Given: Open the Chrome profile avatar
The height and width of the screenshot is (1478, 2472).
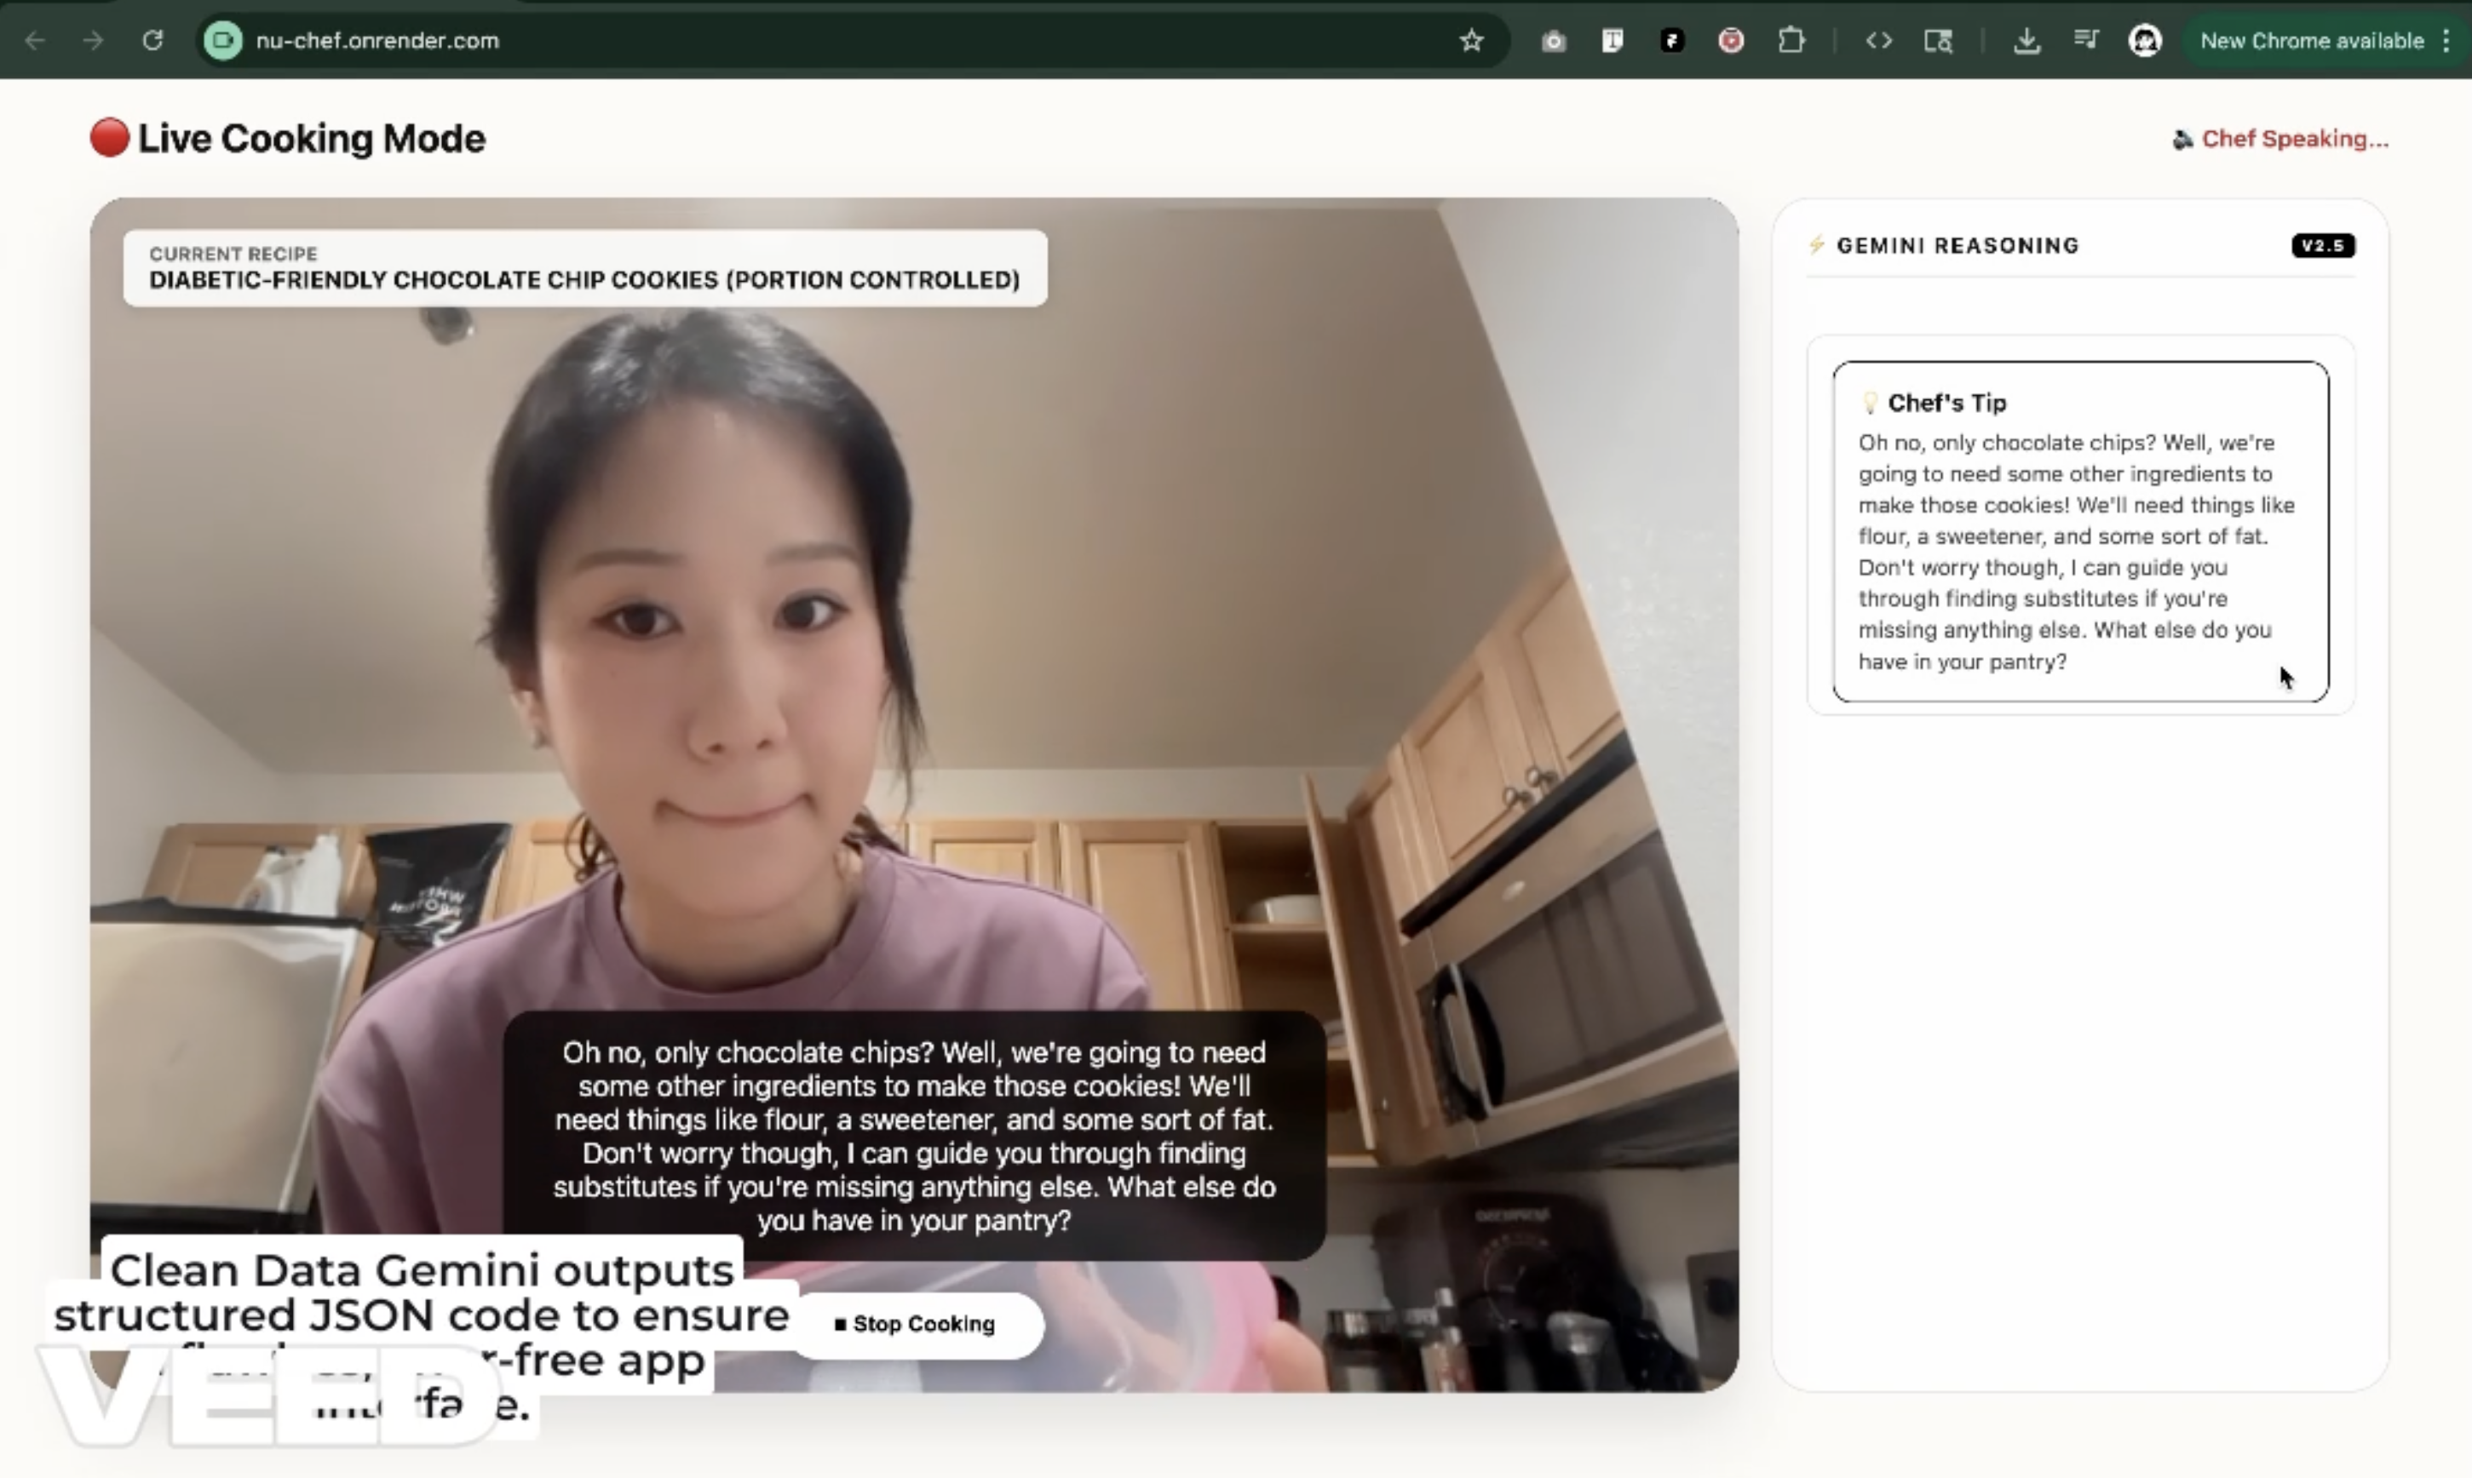Looking at the screenshot, I should coord(2144,41).
